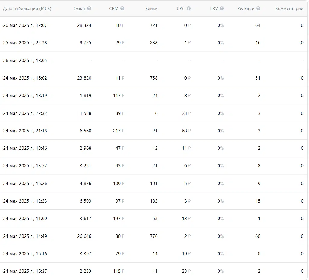309x280 pixels.
Task: Click the question mark beside CPM header
Action: 122,8
